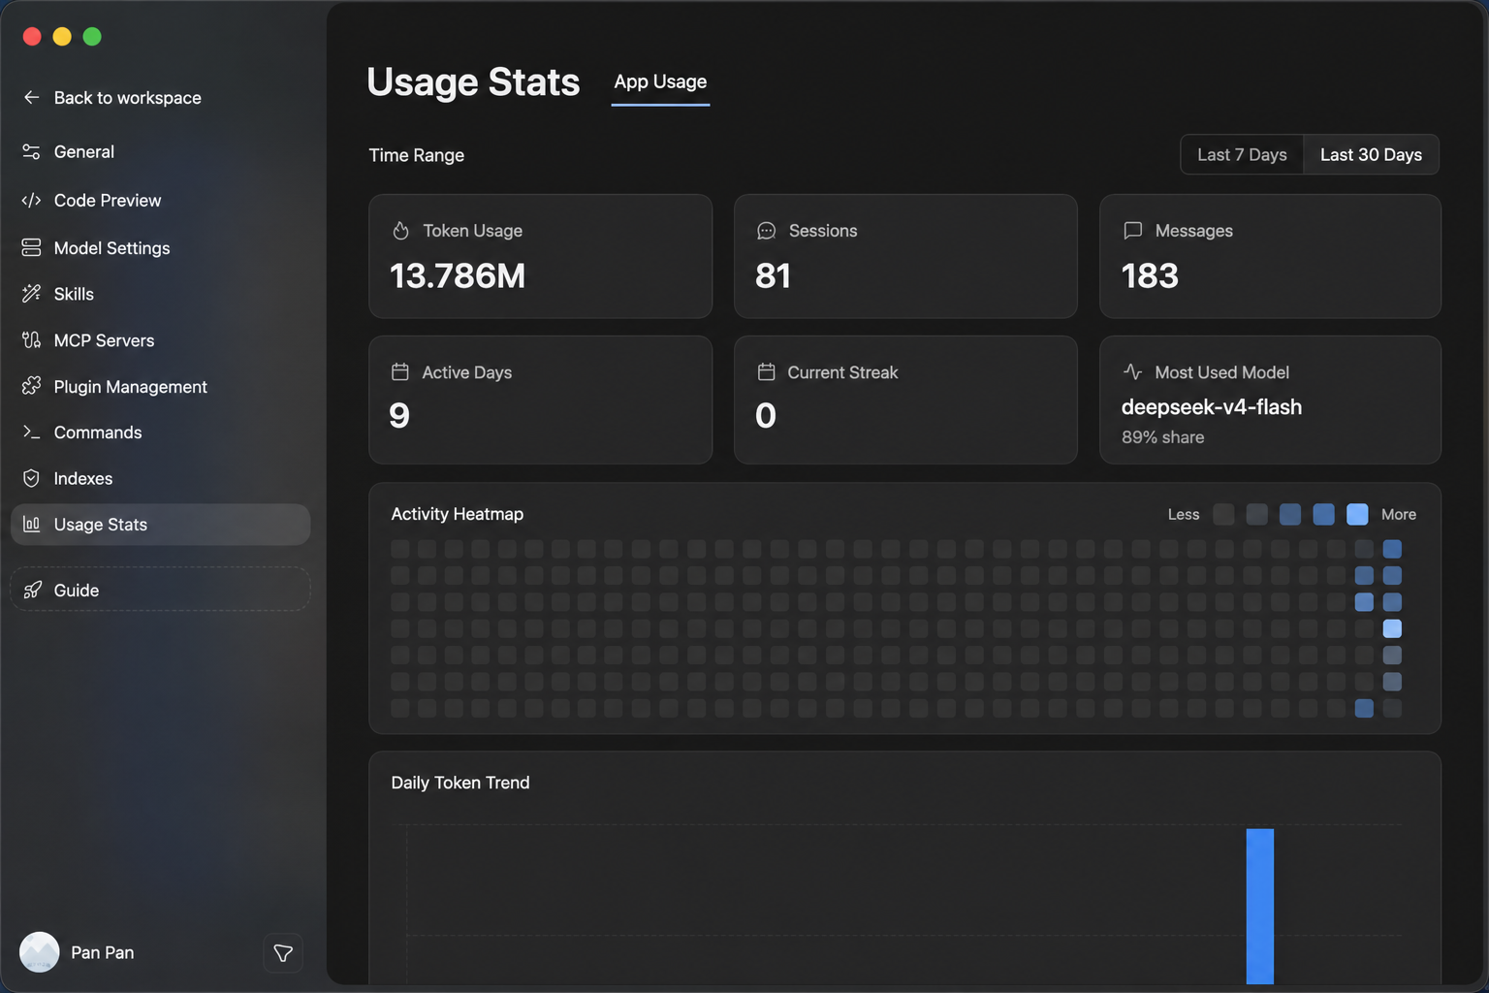The height and width of the screenshot is (993, 1489).
Task: Click the Usage Stats page title
Action: [x=473, y=82]
